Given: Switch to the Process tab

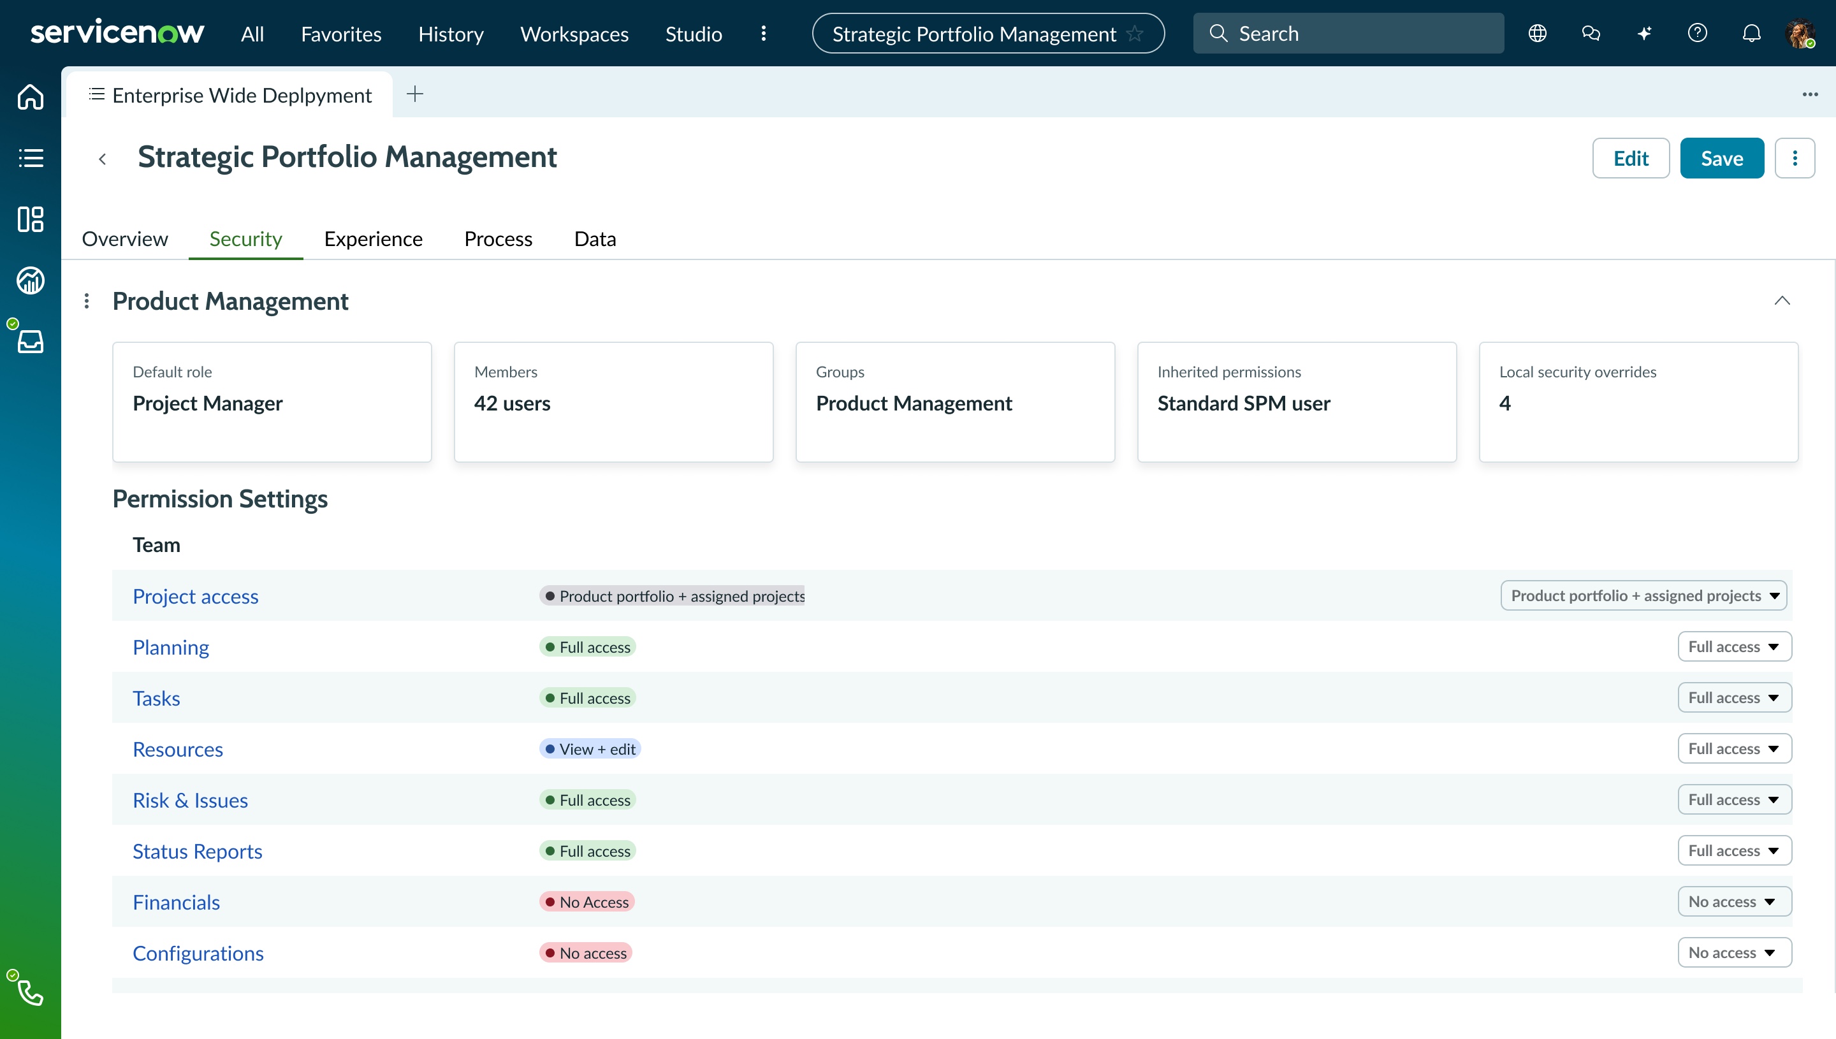Looking at the screenshot, I should click(498, 238).
